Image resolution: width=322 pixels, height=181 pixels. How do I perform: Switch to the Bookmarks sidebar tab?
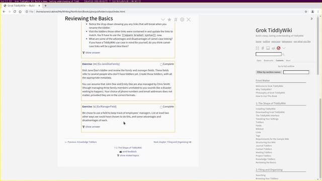pyautogui.click(x=269, y=60)
